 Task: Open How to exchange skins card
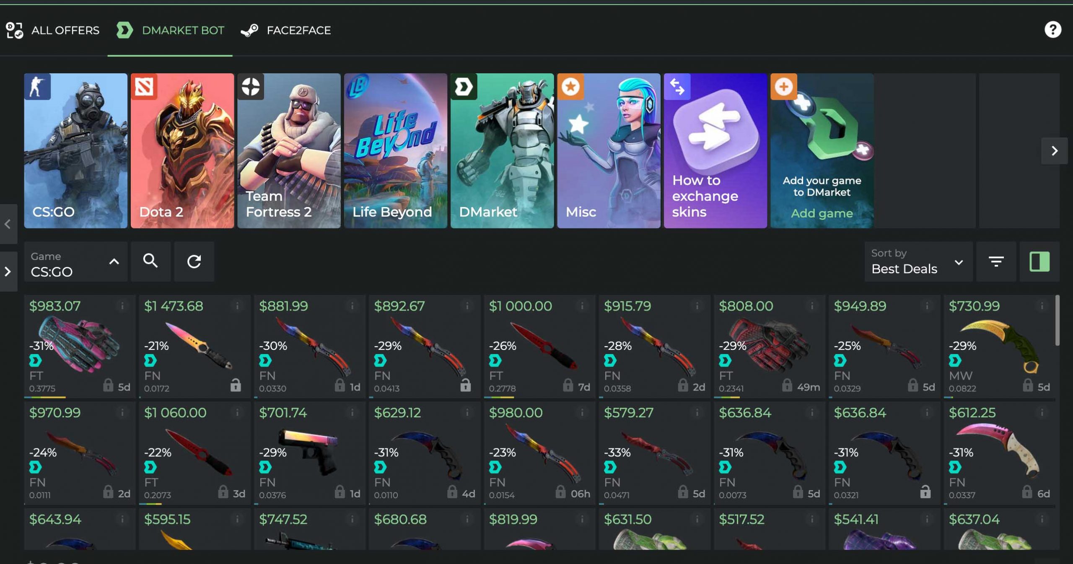(x=715, y=151)
